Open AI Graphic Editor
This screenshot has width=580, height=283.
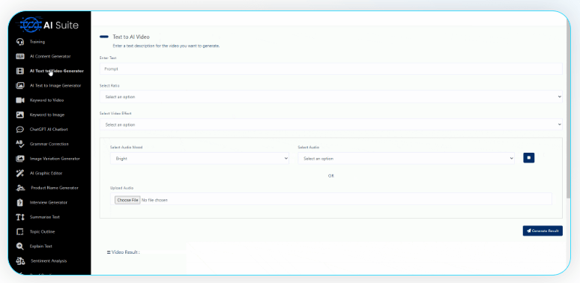tap(46, 173)
